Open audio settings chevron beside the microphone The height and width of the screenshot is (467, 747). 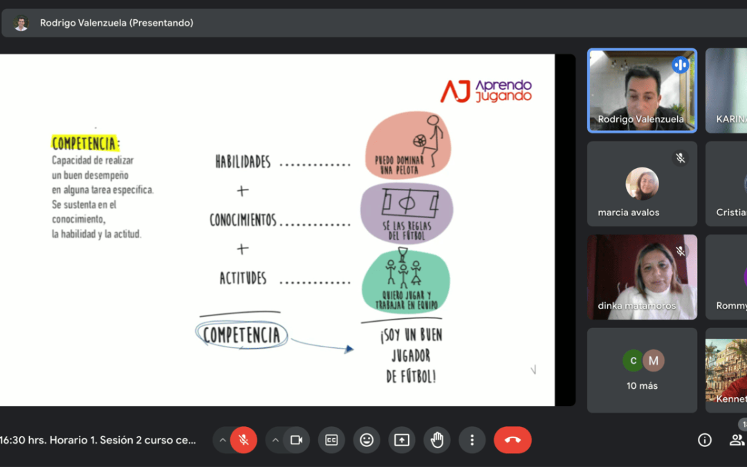[x=223, y=440]
